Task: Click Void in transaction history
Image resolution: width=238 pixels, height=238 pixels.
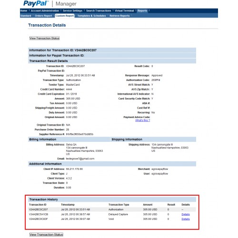Action: click(111, 219)
